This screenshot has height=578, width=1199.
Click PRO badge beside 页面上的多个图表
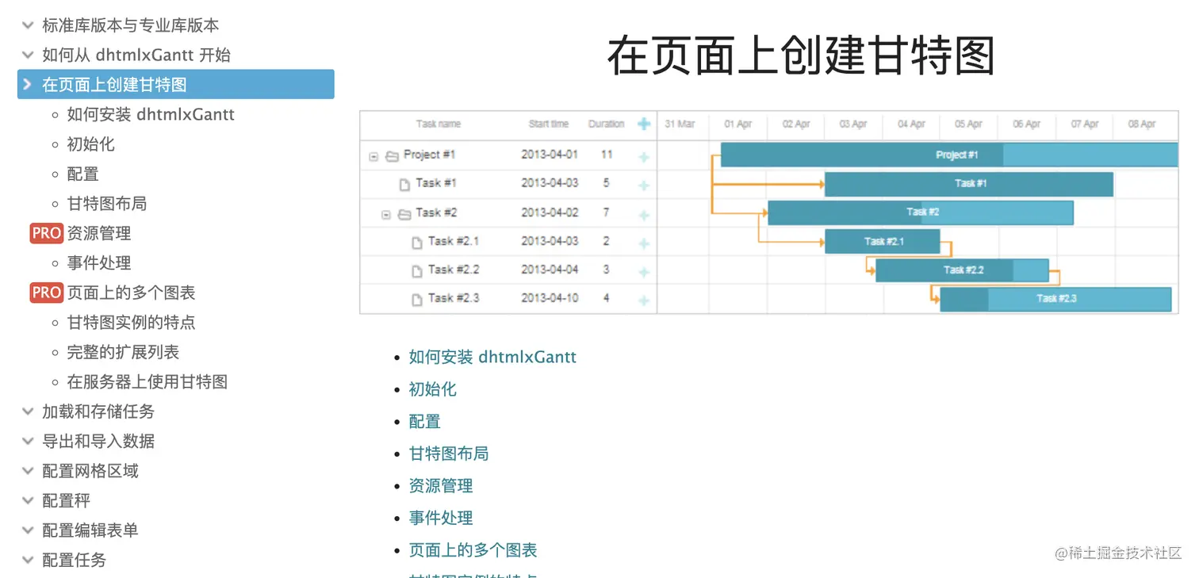point(47,293)
